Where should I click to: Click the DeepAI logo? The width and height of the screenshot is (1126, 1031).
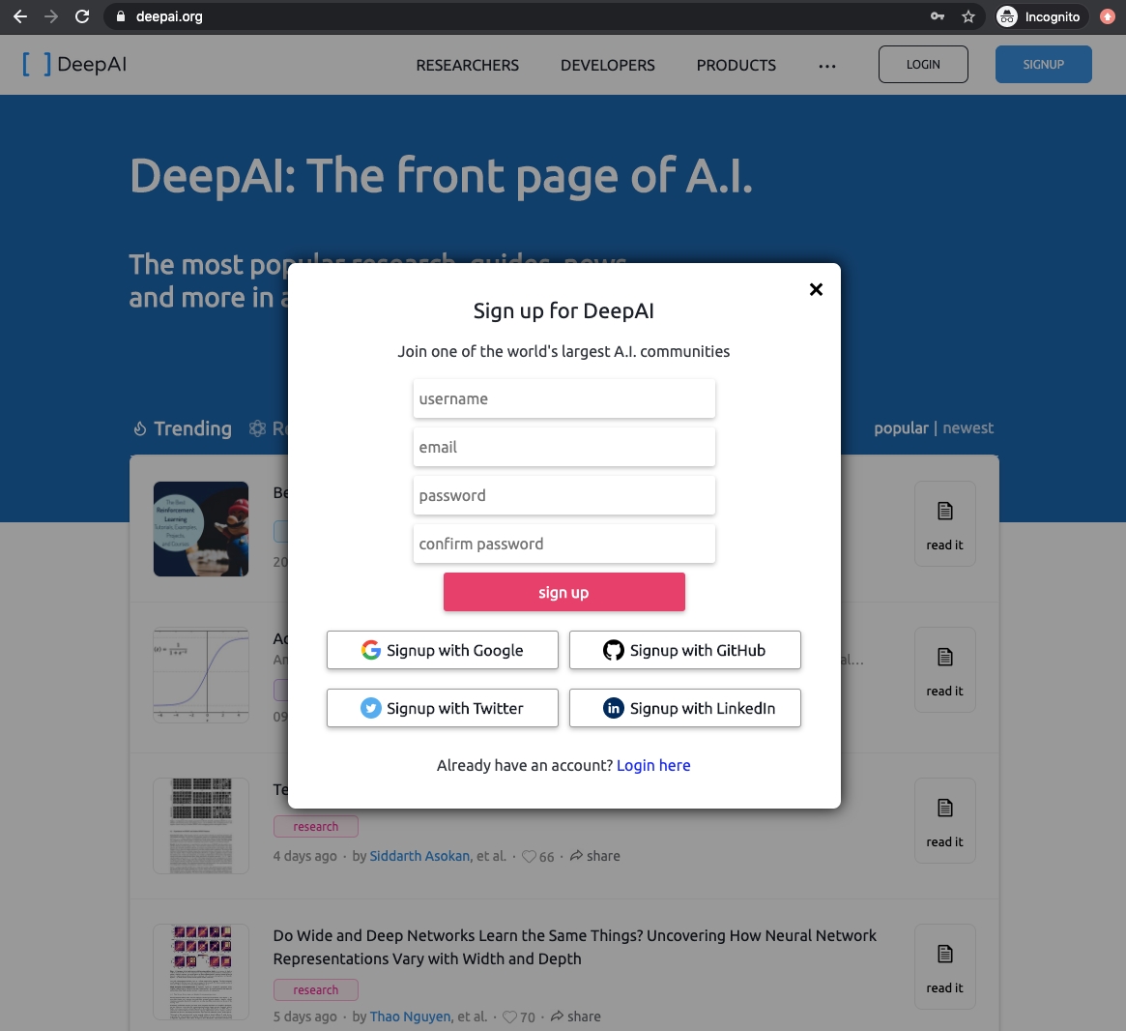(x=74, y=65)
